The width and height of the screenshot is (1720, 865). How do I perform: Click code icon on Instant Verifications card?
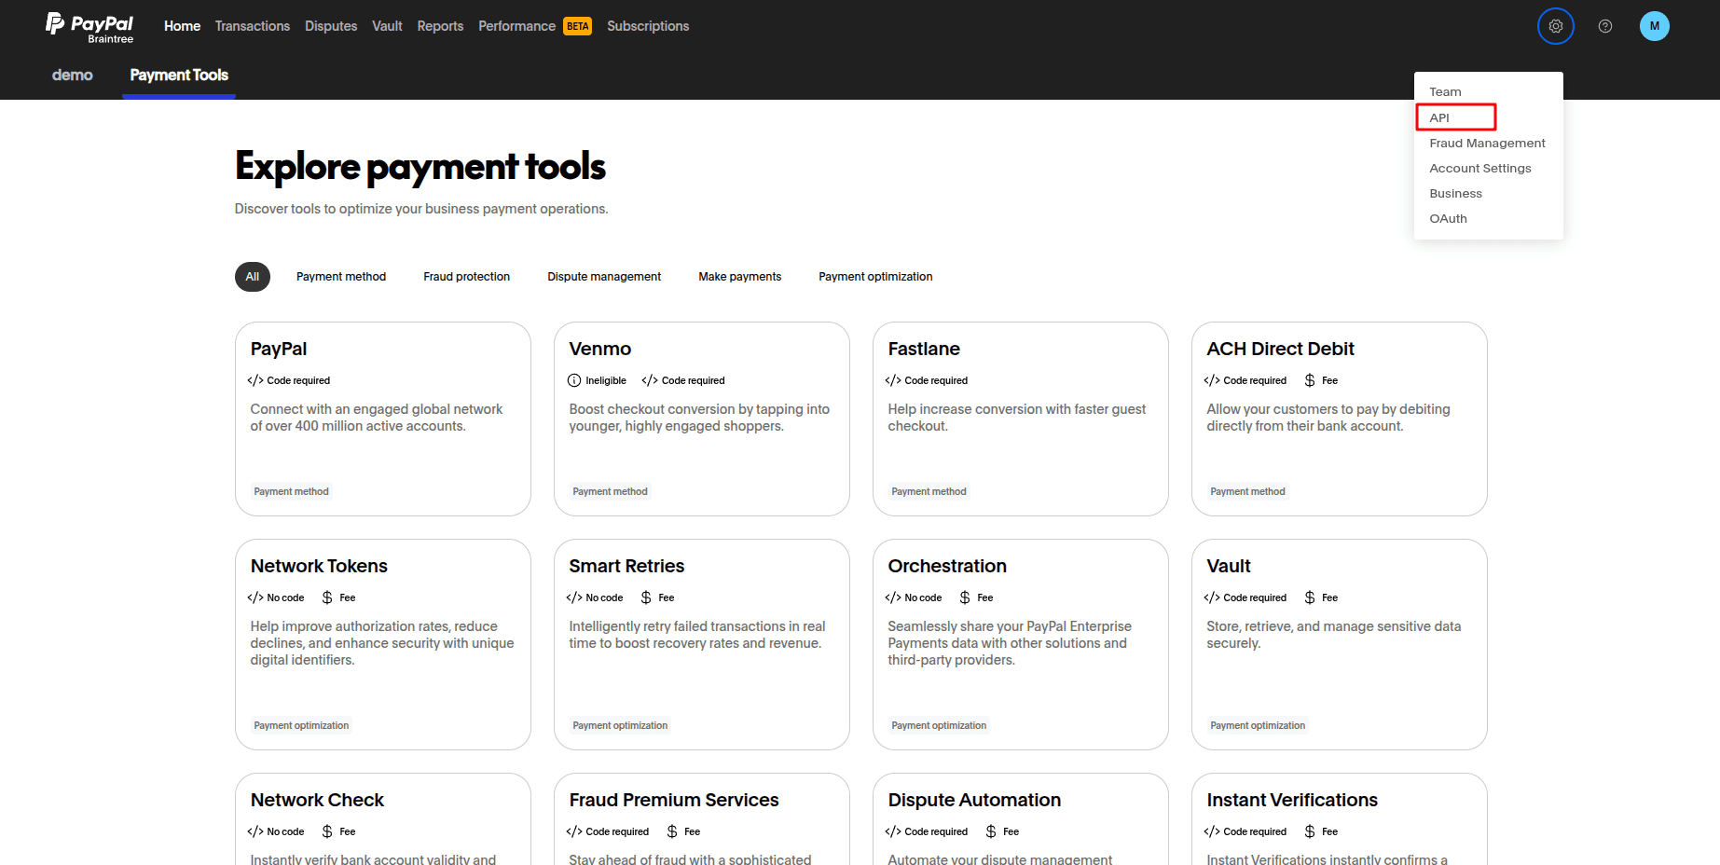1212,831
